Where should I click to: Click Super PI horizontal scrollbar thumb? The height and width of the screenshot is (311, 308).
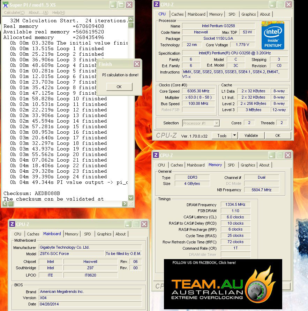coord(11,204)
